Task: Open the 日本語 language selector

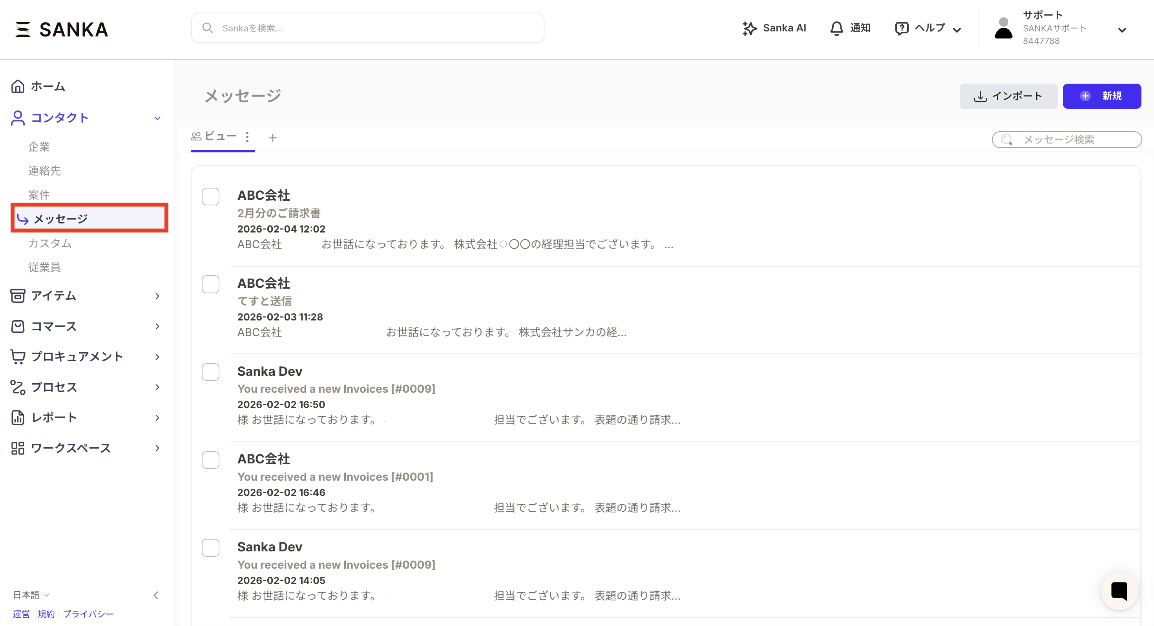Action: coord(31,595)
